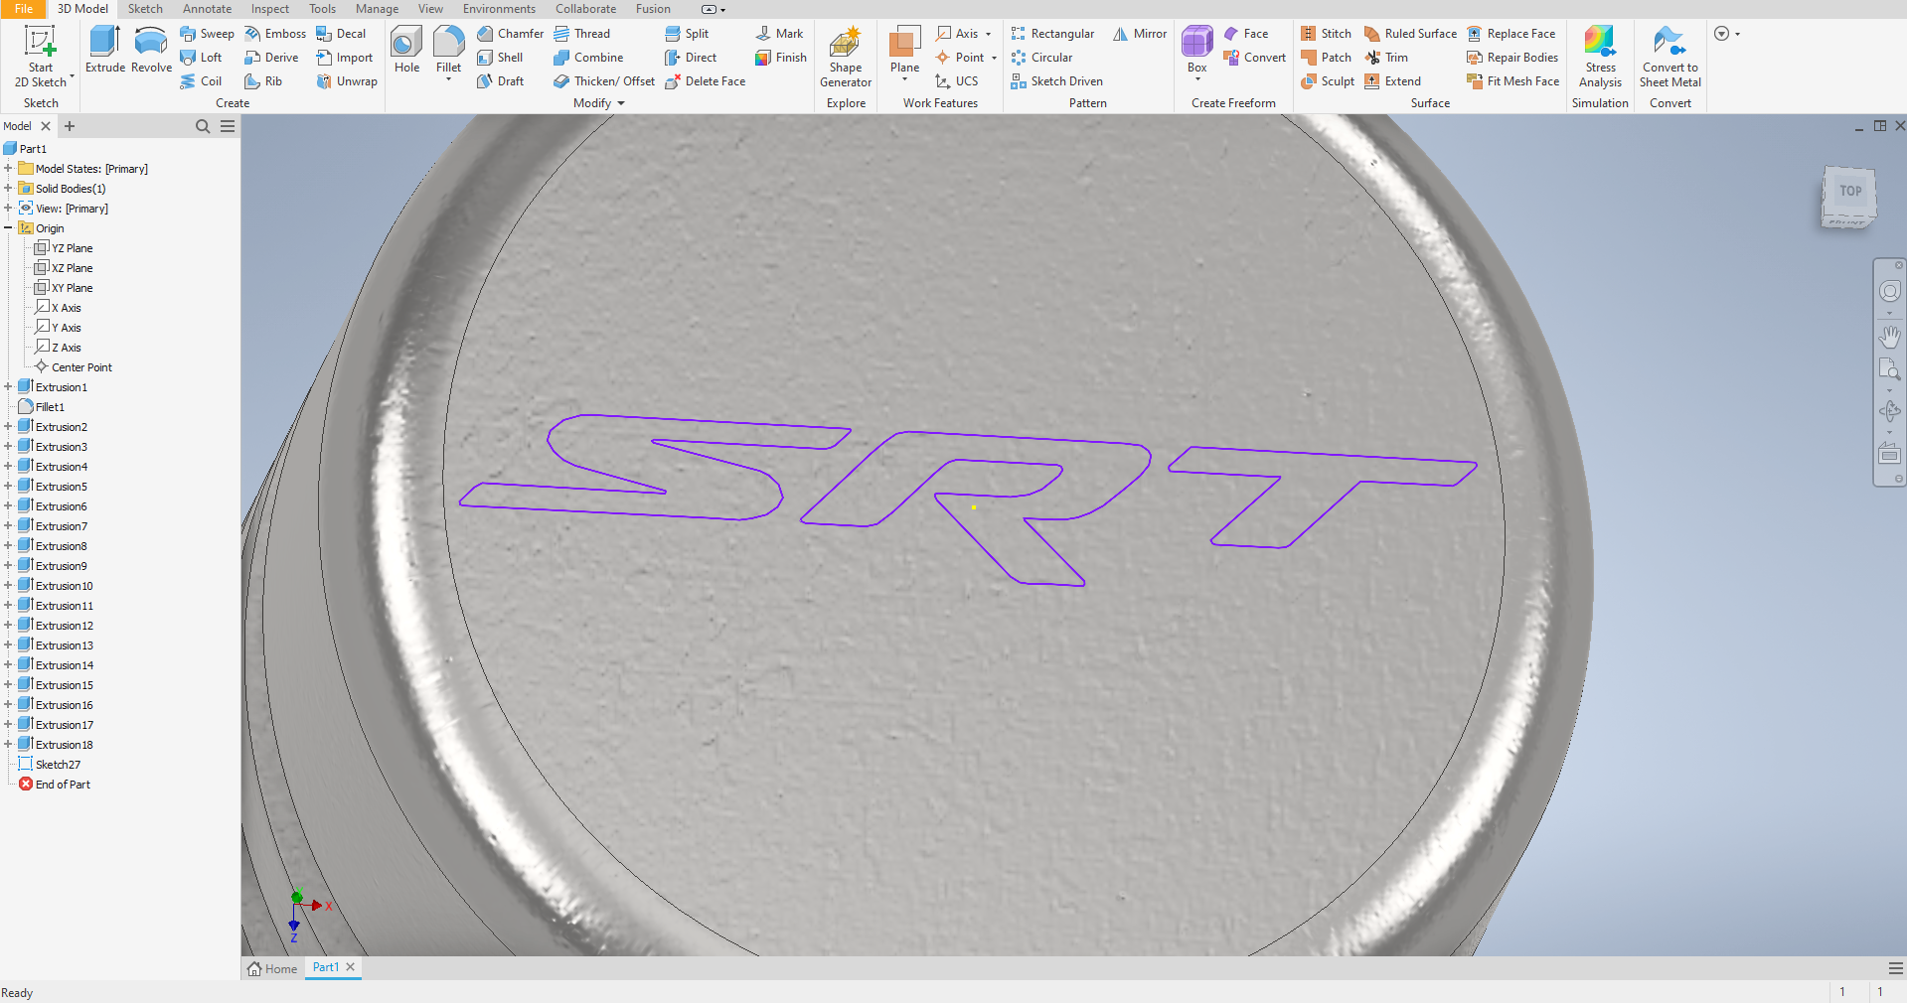Select the Revolve tool
Viewport: 1907px width, 1003px height.
click(x=151, y=50)
